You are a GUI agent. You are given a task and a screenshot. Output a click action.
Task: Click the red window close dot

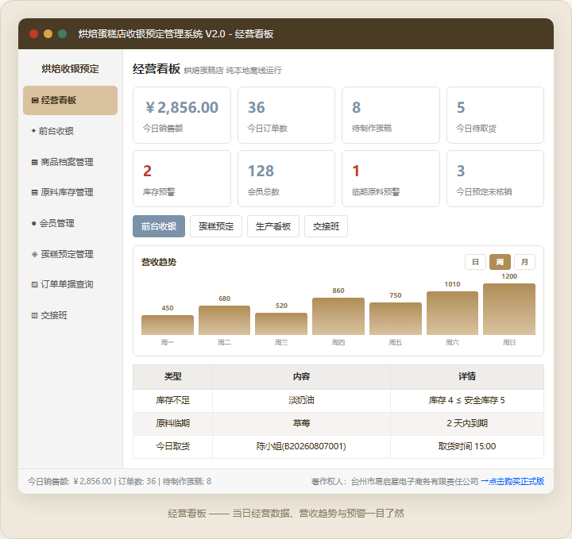pyautogui.click(x=34, y=34)
